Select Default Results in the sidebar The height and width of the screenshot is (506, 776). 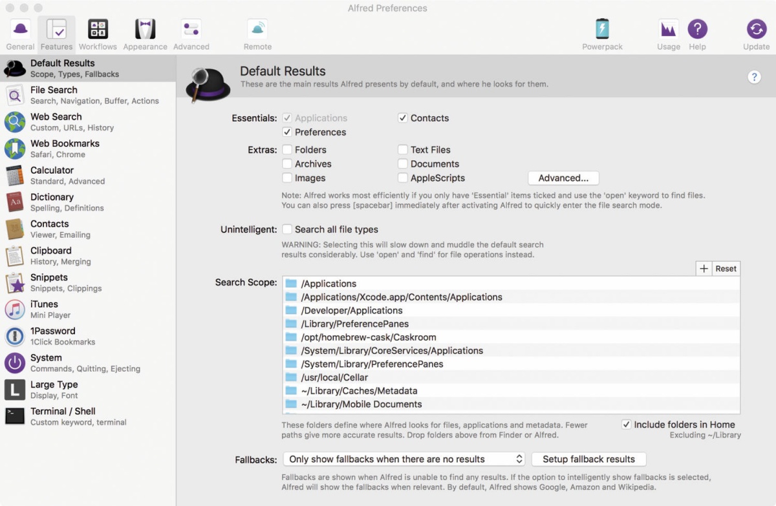88,69
